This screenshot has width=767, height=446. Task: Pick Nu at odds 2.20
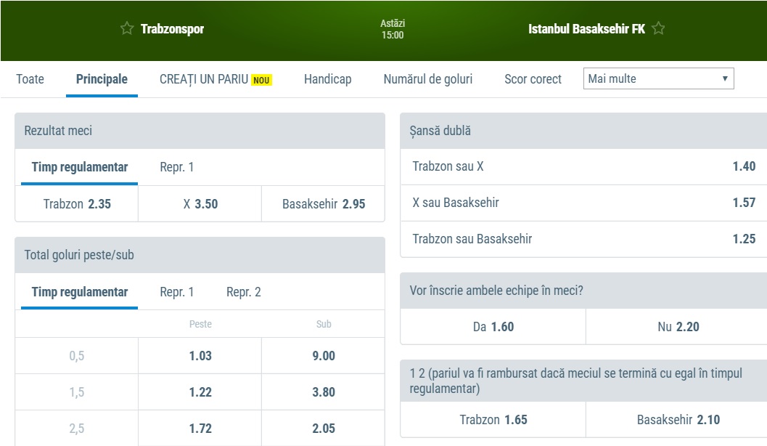pyautogui.click(x=678, y=327)
